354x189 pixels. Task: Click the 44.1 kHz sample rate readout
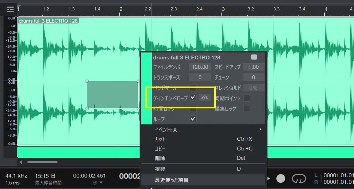click(x=16, y=176)
